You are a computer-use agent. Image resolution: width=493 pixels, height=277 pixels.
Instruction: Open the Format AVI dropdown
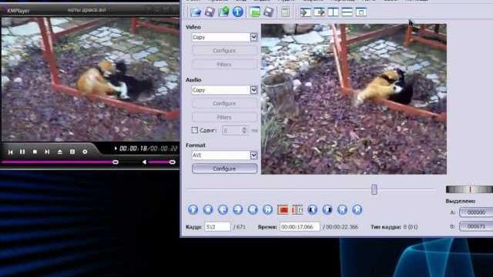click(x=253, y=155)
